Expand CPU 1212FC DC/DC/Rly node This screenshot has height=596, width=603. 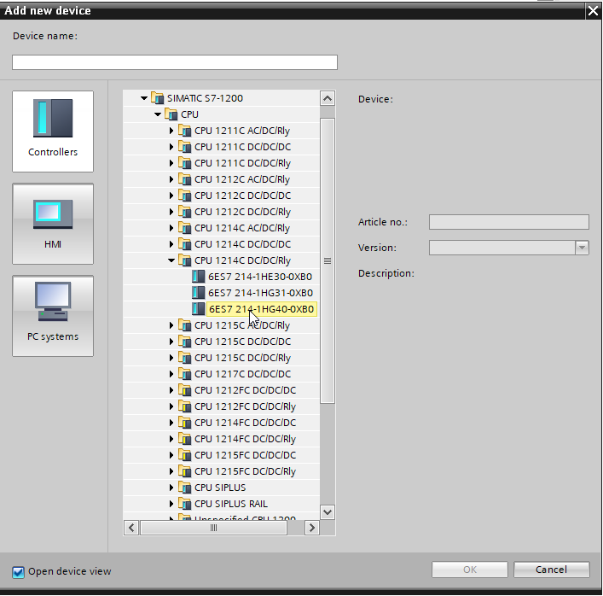(171, 406)
